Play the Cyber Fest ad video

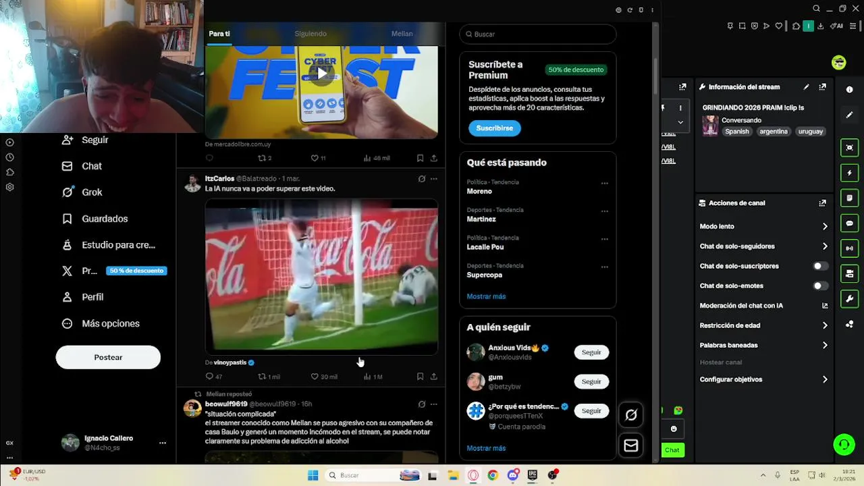321,73
